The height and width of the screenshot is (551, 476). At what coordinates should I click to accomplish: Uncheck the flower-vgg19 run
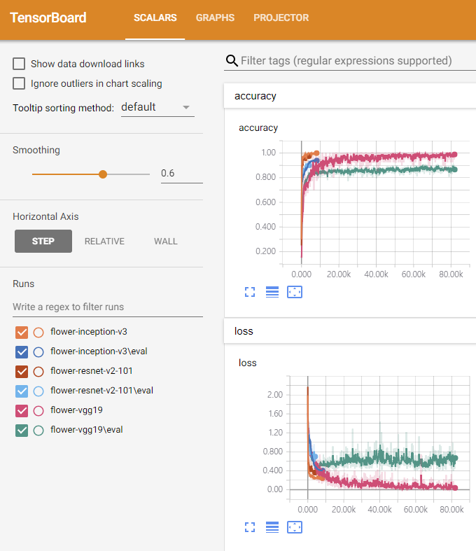pyautogui.click(x=22, y=411)
